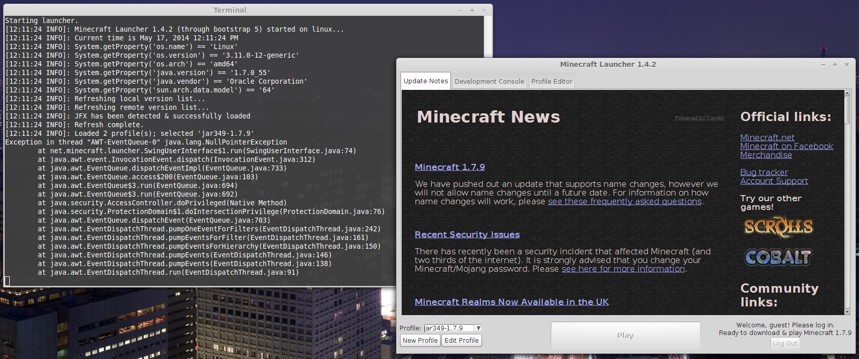
Task: Maximize the Minecraft Launcher window
Action: (x=834, y=65)
